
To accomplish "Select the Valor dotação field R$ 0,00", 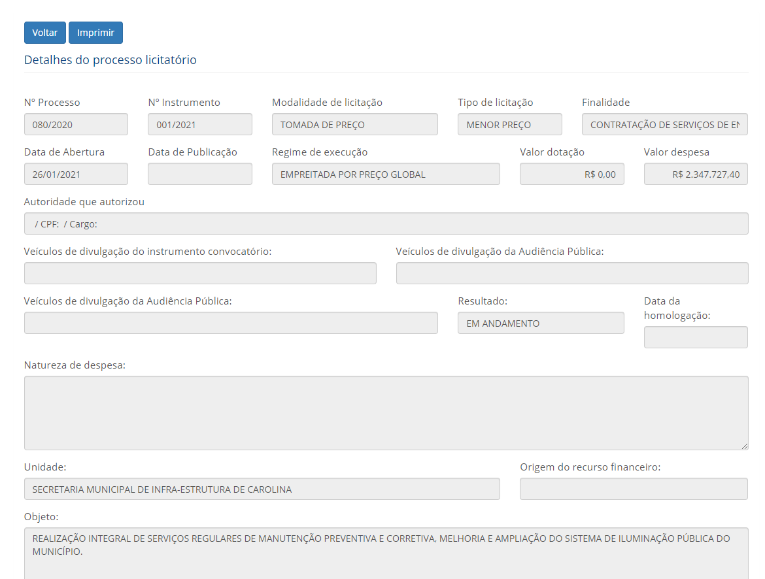I will click(572, 174).
